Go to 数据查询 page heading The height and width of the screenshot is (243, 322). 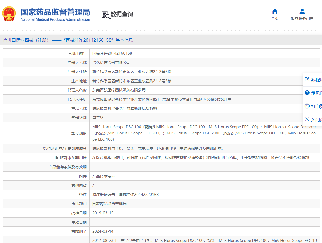(122, 14)
